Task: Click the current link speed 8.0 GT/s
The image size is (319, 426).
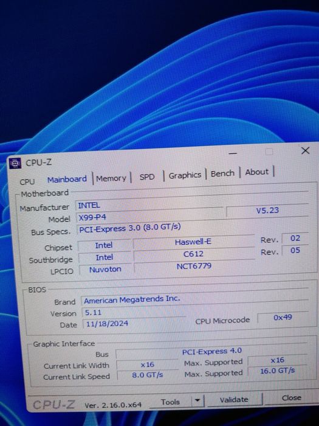Action: click(x=147, y=375)
